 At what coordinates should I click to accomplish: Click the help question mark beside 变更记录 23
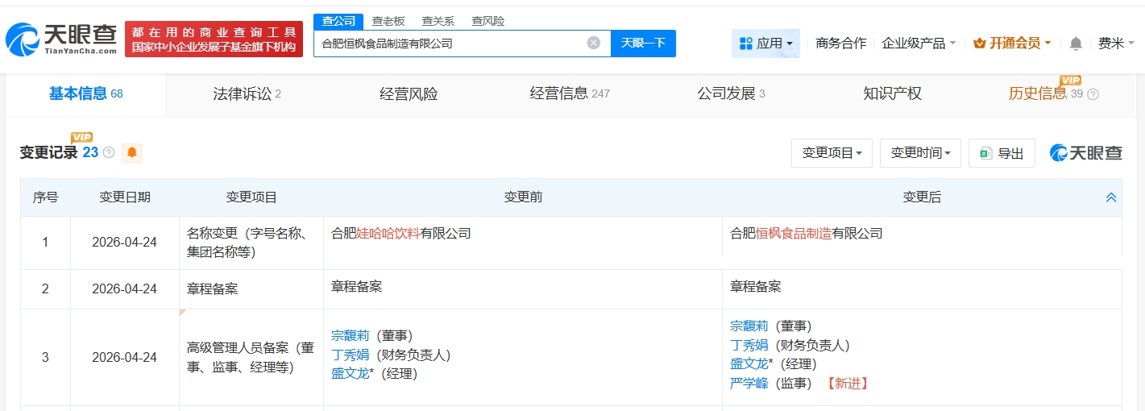109,152
